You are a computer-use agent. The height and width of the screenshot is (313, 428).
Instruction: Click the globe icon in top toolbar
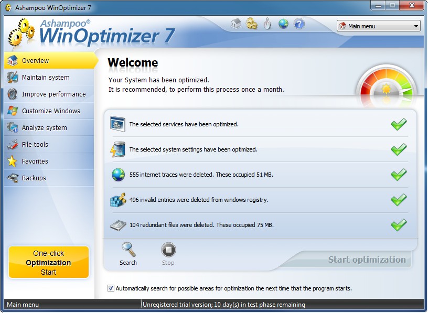[283, 24]
